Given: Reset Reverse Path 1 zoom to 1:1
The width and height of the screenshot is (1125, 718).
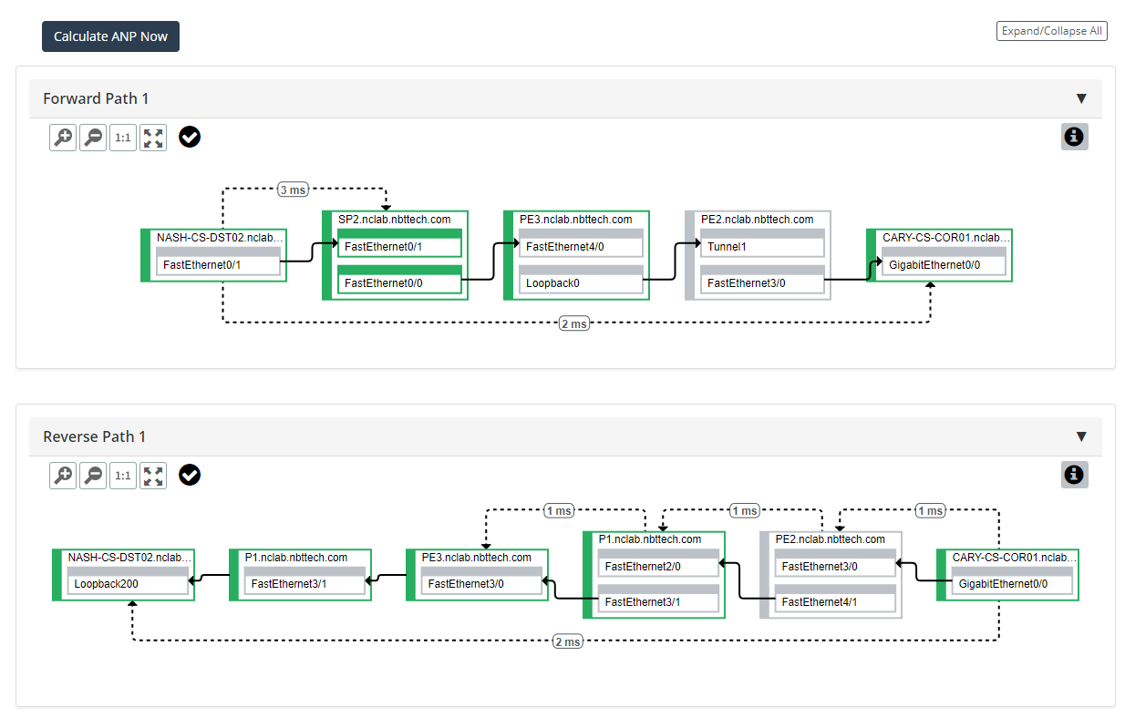Looking at the screenshot, I should click(x=122, y=476).
